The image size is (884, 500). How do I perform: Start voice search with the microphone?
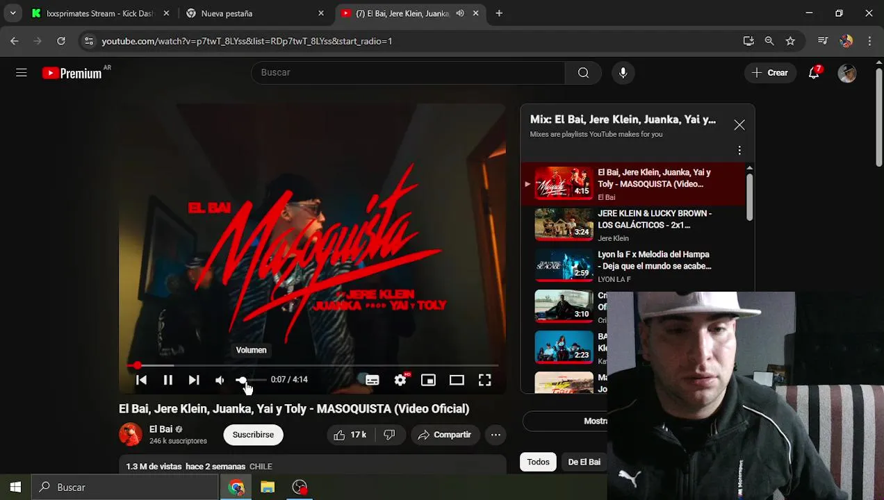pyautogui.click(x=623, y=73)
